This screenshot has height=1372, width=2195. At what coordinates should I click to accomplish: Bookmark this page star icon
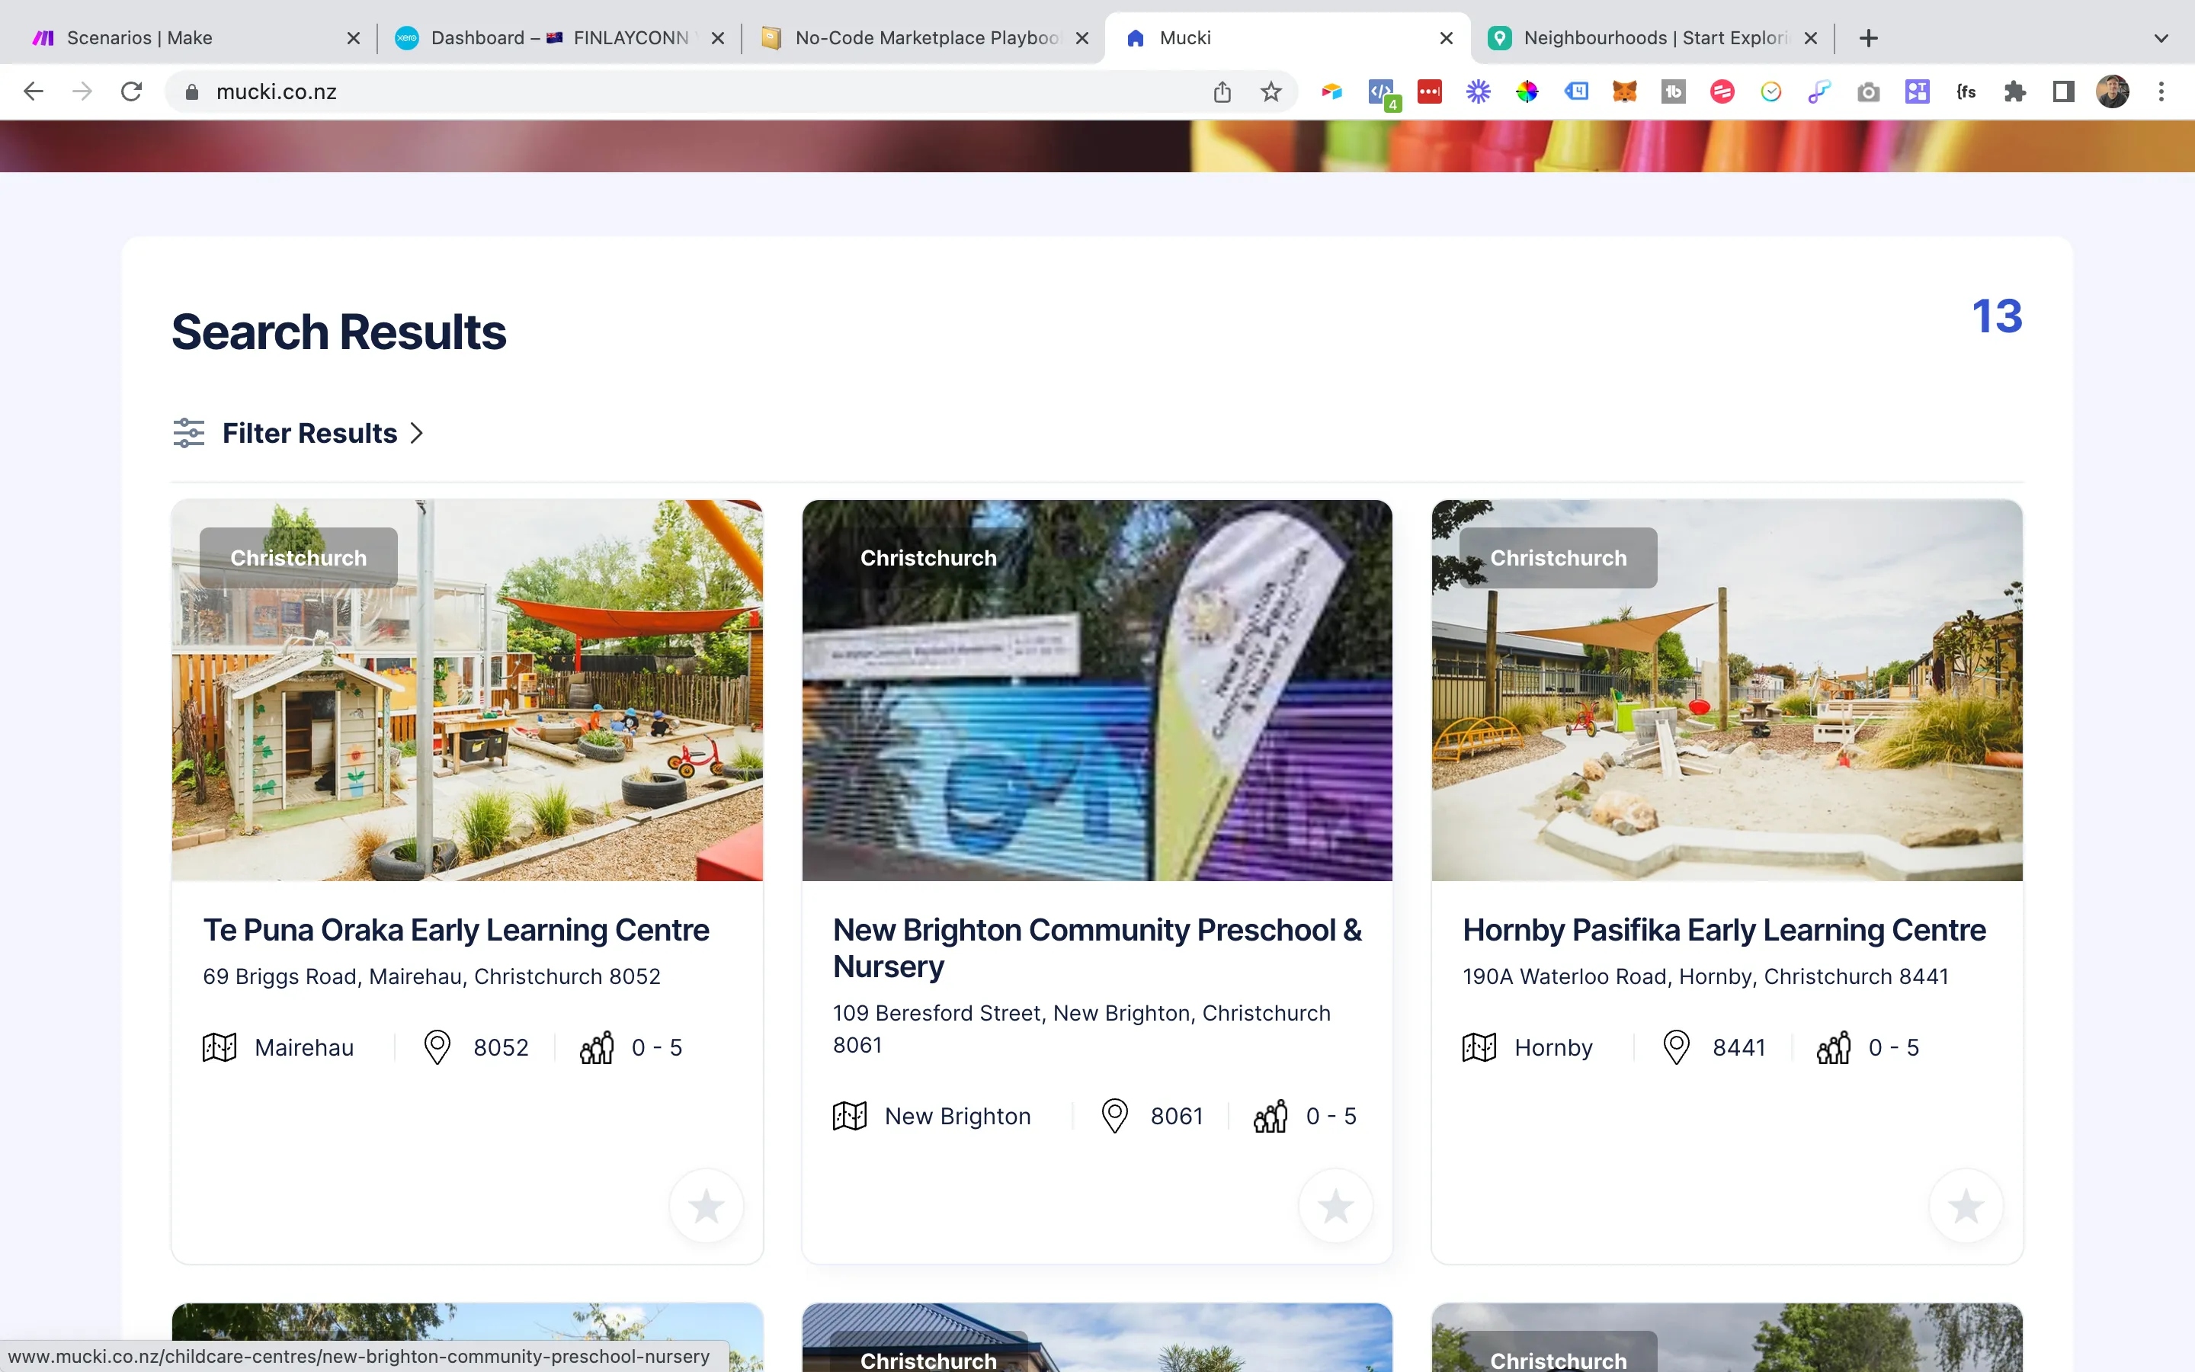(1271, 91)
